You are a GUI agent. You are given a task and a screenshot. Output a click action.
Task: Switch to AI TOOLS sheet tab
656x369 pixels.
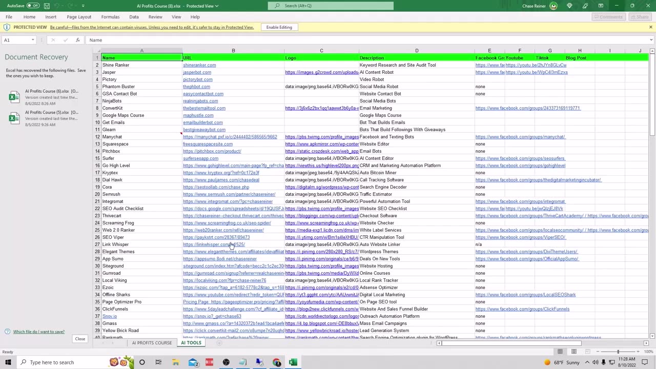click(x=191, y=343)
